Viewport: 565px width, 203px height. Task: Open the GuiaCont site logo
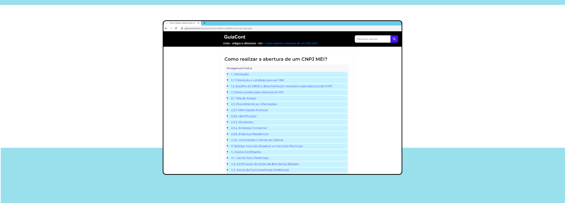coord(234,37)
